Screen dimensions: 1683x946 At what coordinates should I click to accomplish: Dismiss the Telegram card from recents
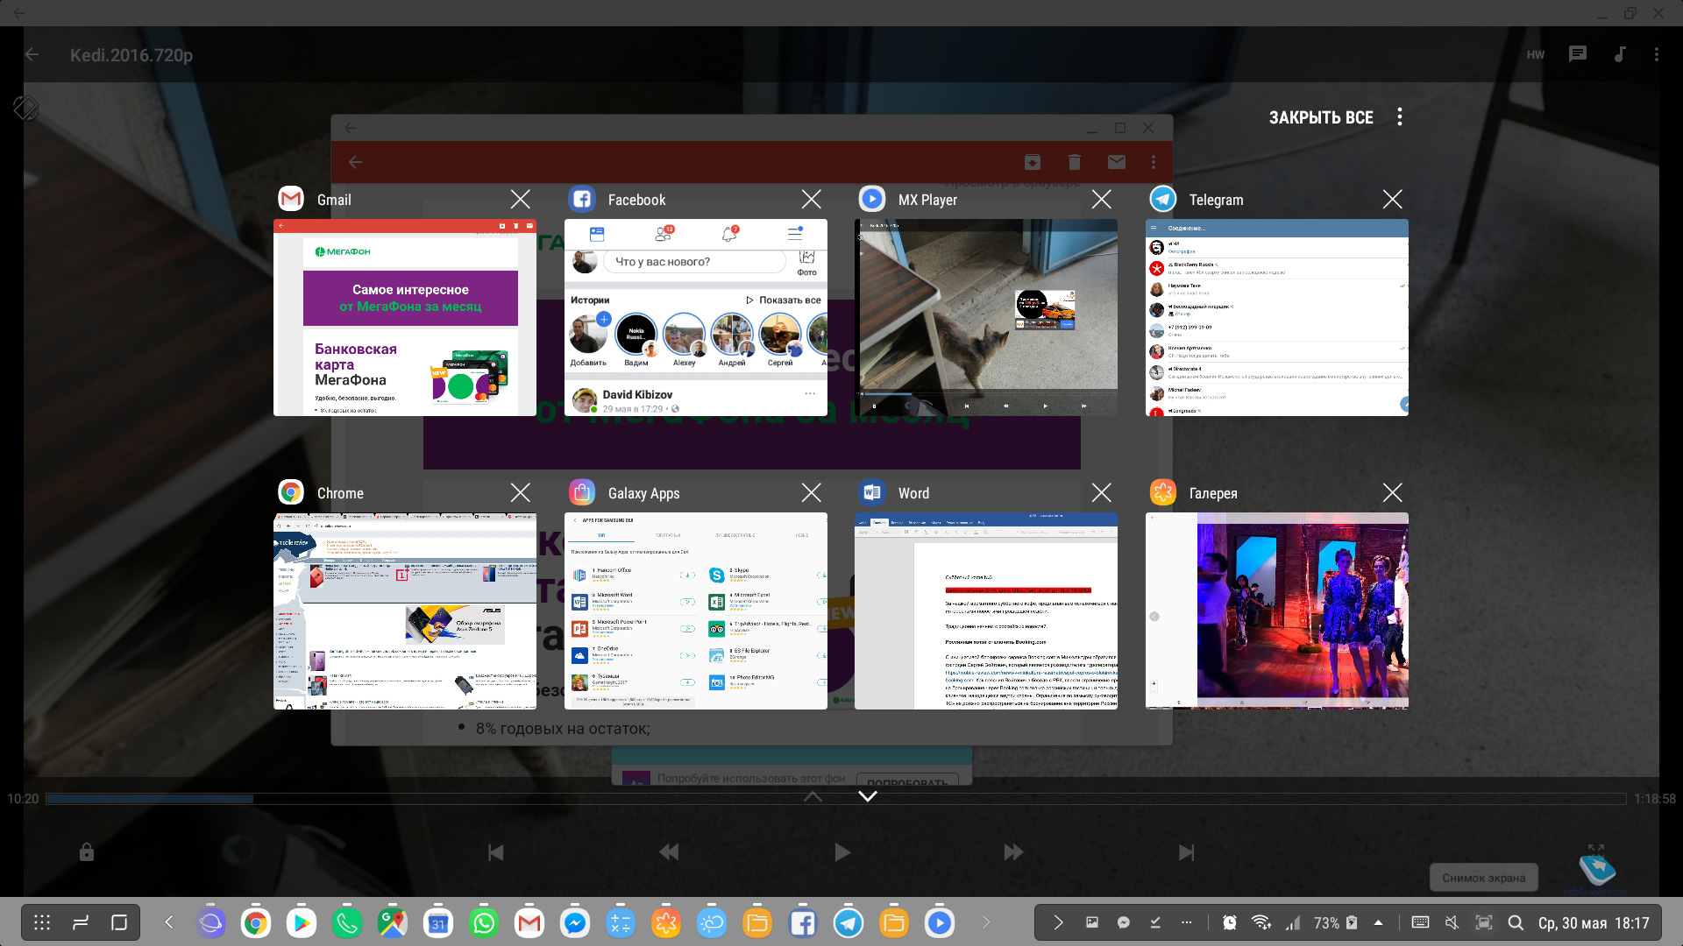1392,199
